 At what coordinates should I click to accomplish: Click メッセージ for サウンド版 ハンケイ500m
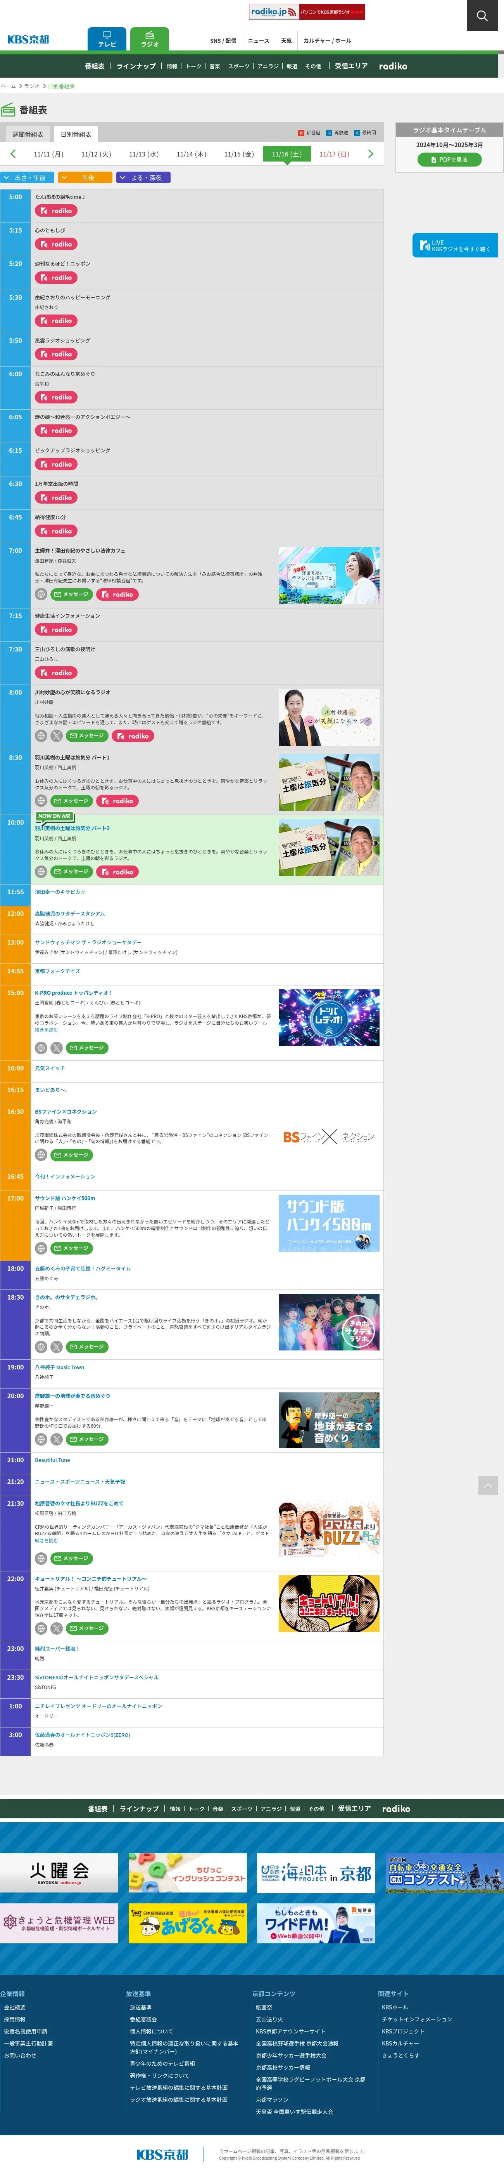pos(72,1248)
